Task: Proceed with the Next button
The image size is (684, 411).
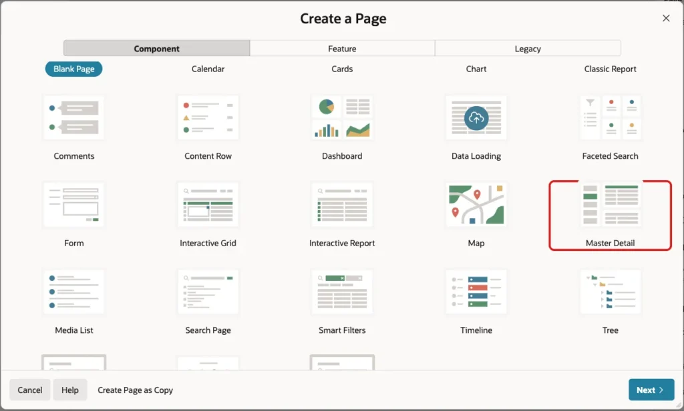Action: click(x=651, y=390)
